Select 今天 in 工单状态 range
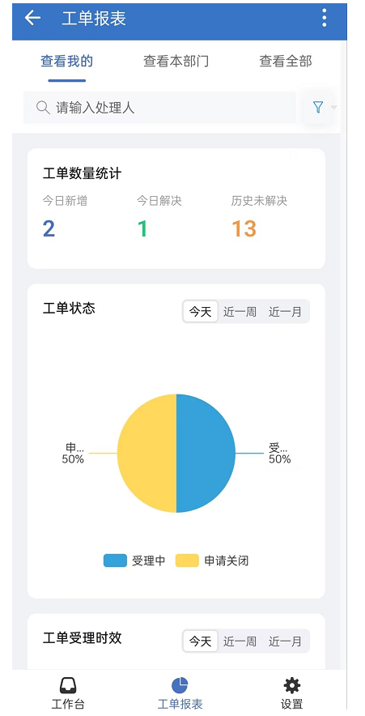The image size is (365, 716). click(x=200, y=311)
